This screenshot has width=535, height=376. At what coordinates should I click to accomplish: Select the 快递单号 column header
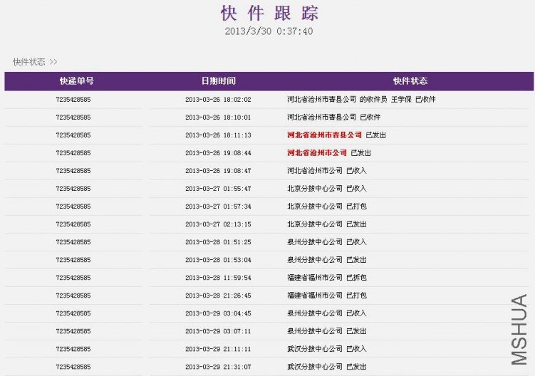pos(76,81)
